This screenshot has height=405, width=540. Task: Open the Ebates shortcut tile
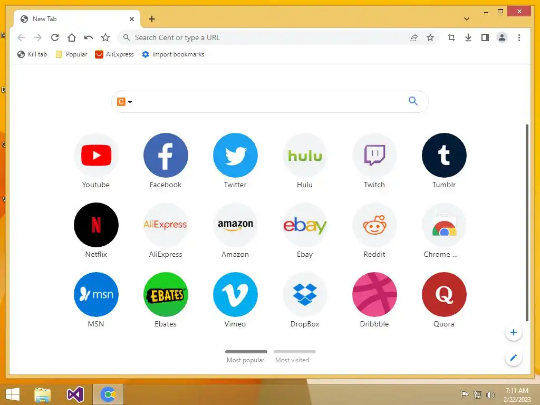click(166, 294)
